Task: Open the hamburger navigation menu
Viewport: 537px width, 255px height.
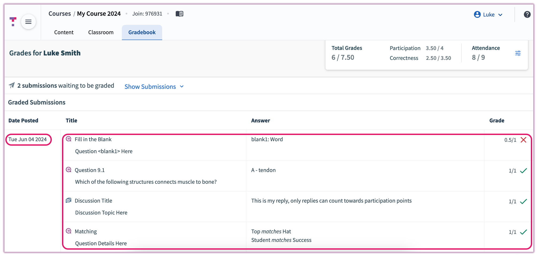Action: pyautogui.click(x=28, y=22)
